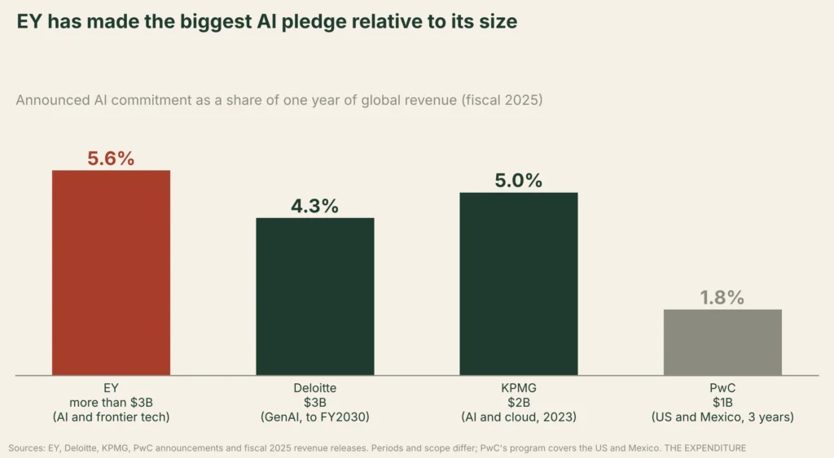The height and width of the screenshot is (458, 834).
Task: Click the '$2B' amount under KPMG
Action: [x=519, y=402]
